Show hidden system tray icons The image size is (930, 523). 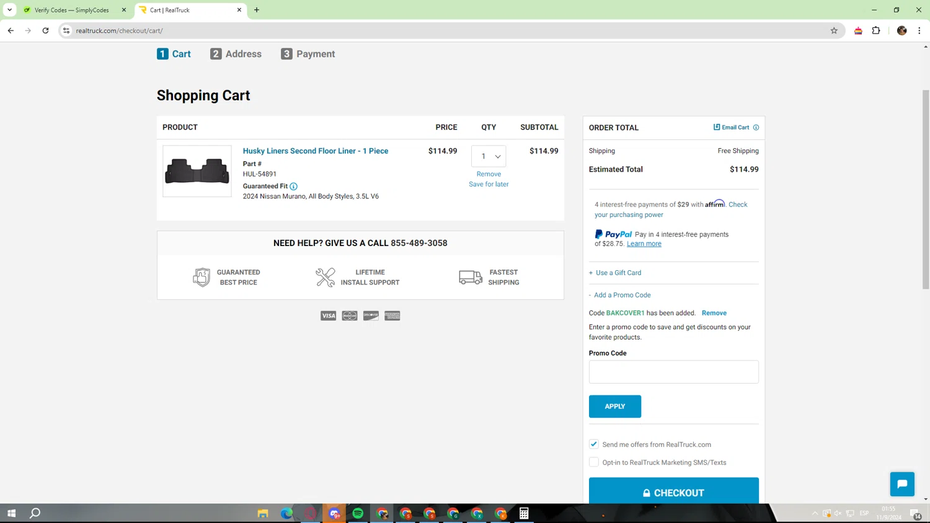[x=815, y=513]
